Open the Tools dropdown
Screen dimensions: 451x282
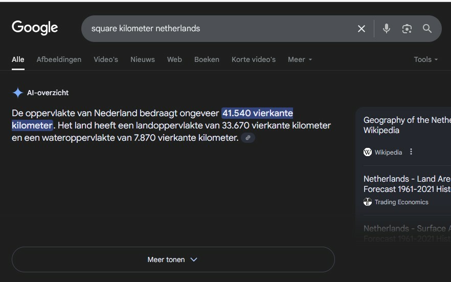pos(425,59)
